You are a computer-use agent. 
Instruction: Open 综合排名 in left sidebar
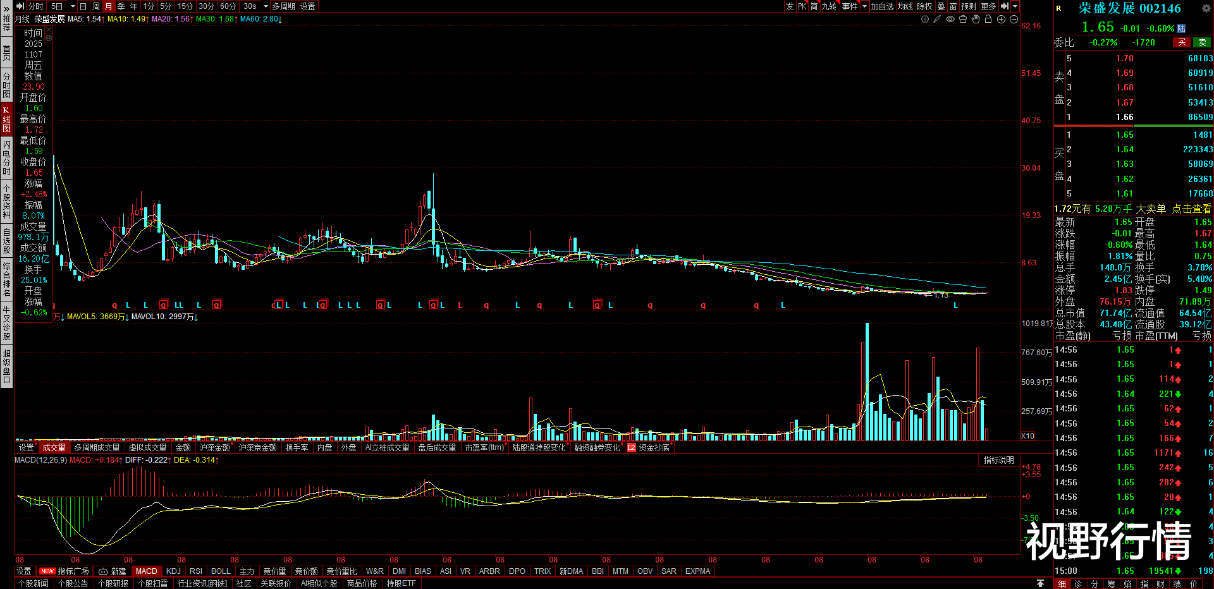coord(6,279)
